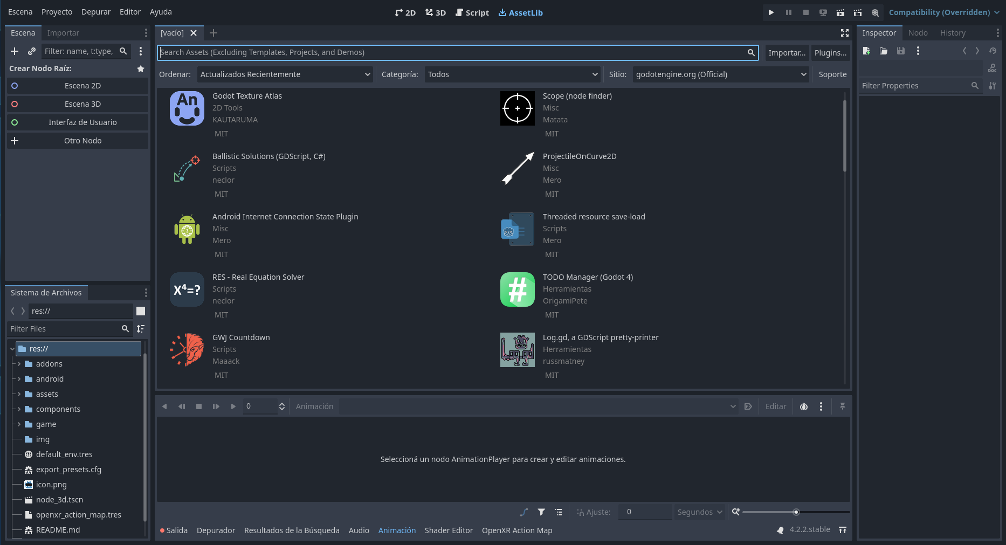Click the FileSystem tree scrollbar
1006x545 pixels.
[145, 437]
